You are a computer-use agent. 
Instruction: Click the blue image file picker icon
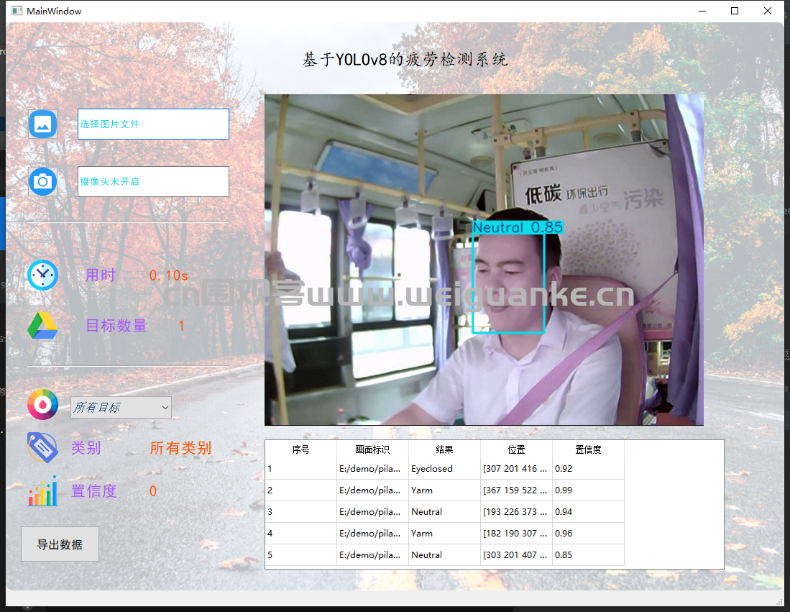point(42,124)
